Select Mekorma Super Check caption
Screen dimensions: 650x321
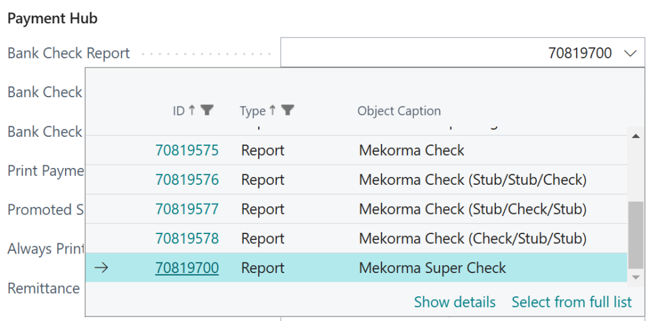click(x=432, y=268)
